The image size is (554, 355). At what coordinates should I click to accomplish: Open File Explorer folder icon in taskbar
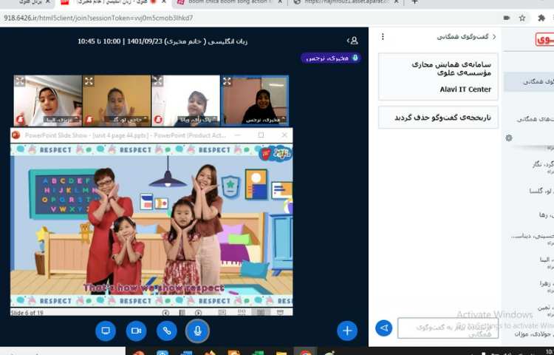(x=281, y=353)
